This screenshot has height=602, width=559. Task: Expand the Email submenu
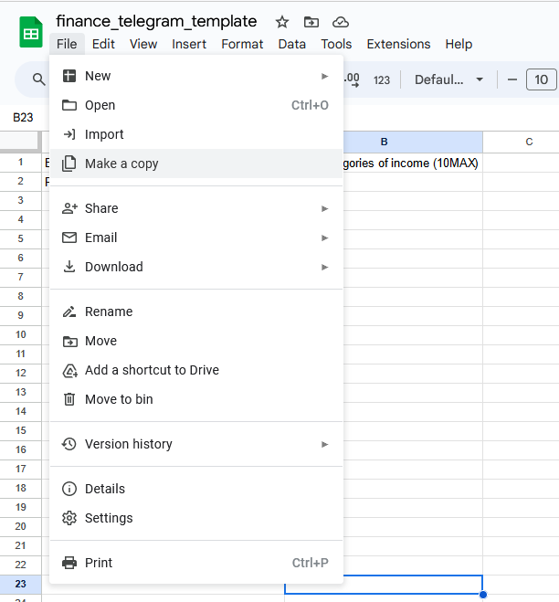tap(196, 238)
